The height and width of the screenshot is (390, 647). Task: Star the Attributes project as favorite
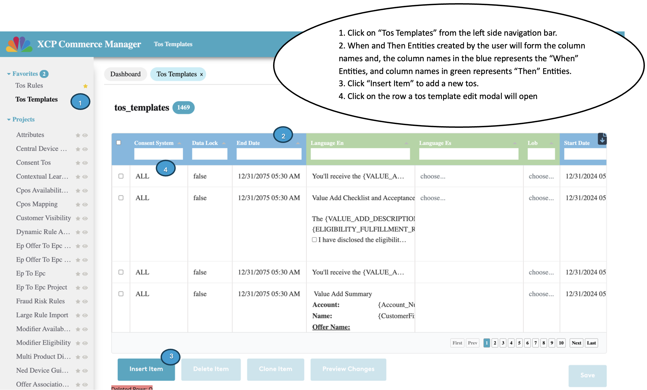coord(78,135)
